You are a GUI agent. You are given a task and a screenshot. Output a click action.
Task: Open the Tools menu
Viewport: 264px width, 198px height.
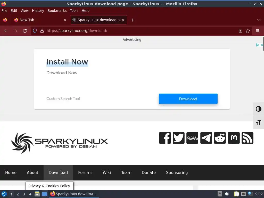point(74,11)
